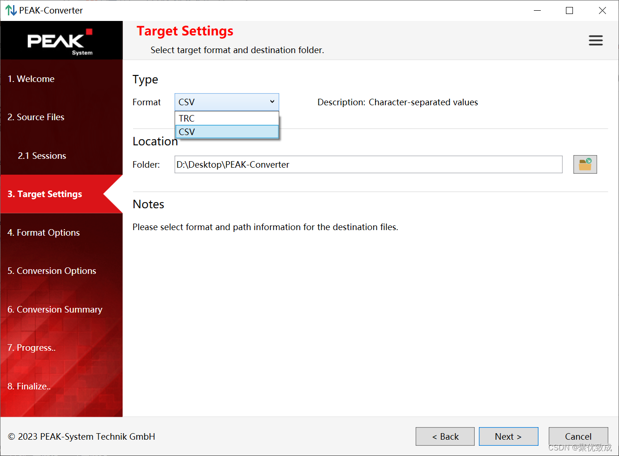Click the Notes section heading
Image resolution: width=619 pixels, height=456 pixels.
click(x=148, y=204)
